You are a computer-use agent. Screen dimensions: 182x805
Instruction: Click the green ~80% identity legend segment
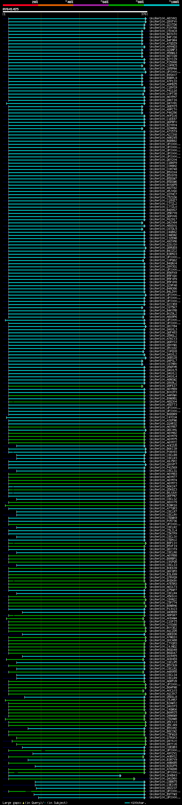[x=126, y=5]
